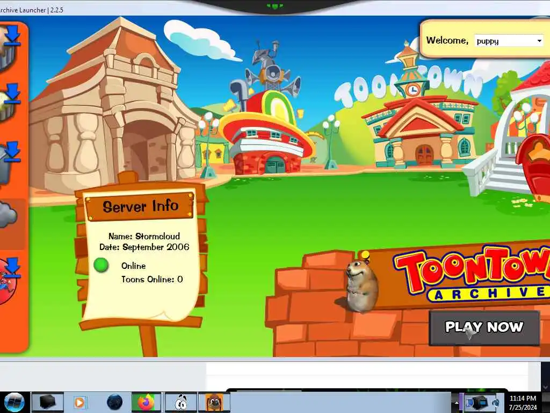Open the Windows Start menu orb
550x413 pixels.
(14, 402)
